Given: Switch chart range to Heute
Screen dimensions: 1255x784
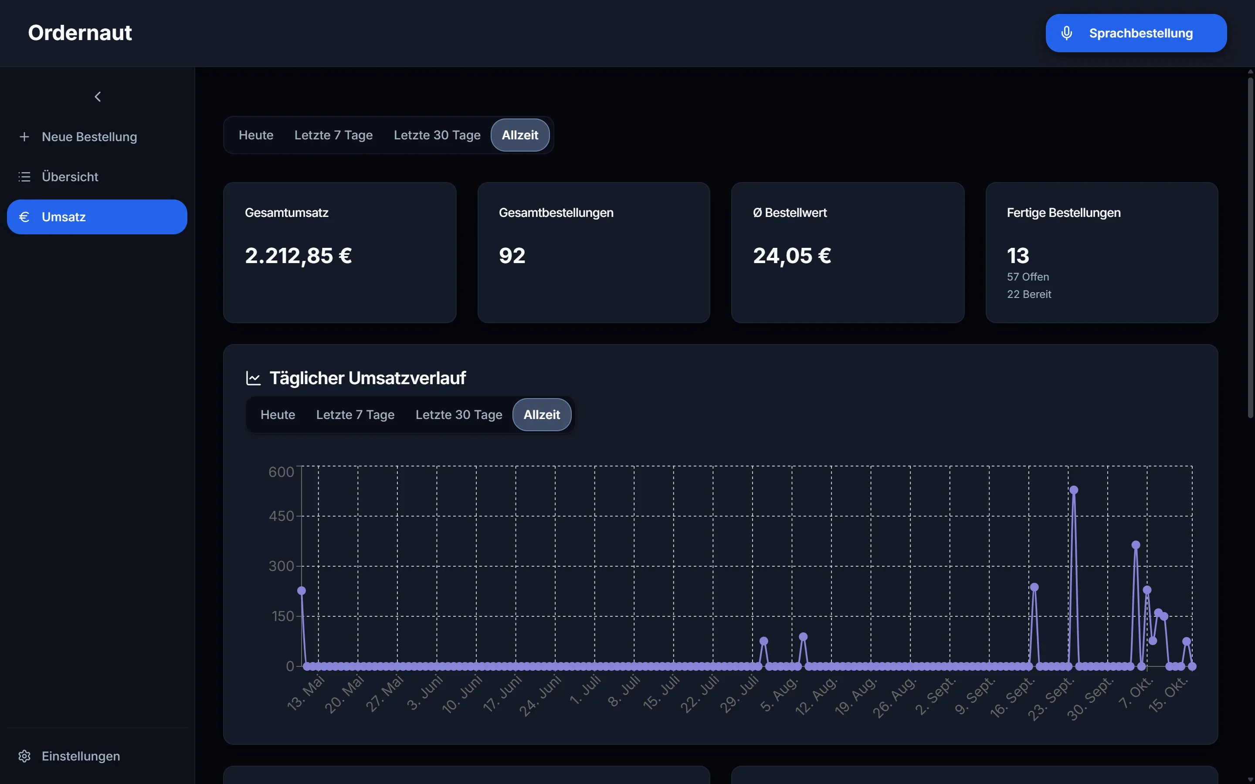Looking at the screenshot, I should (x=278, y=415).
